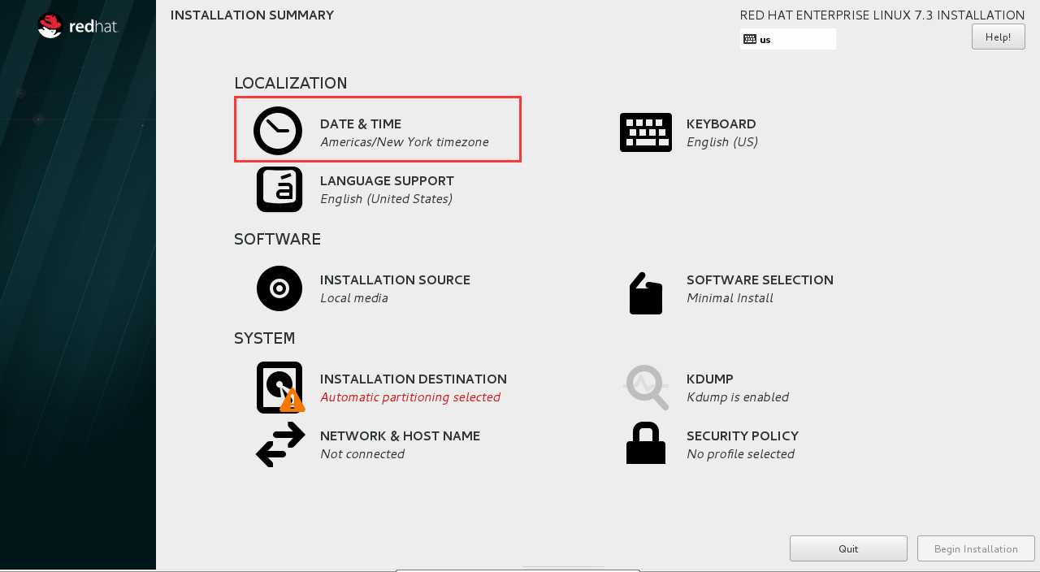Viewport: 1040px width, 572px height.
Task: Click 'English (US)' keyboard status text
Action: coord(722,142)
